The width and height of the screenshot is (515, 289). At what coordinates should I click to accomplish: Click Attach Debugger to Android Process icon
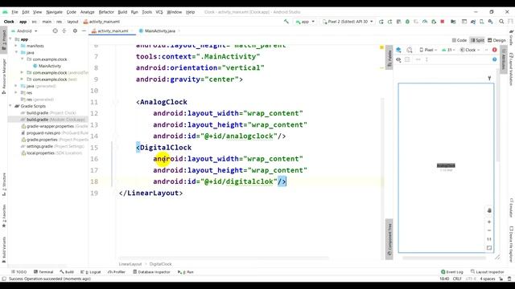point(434,22)
